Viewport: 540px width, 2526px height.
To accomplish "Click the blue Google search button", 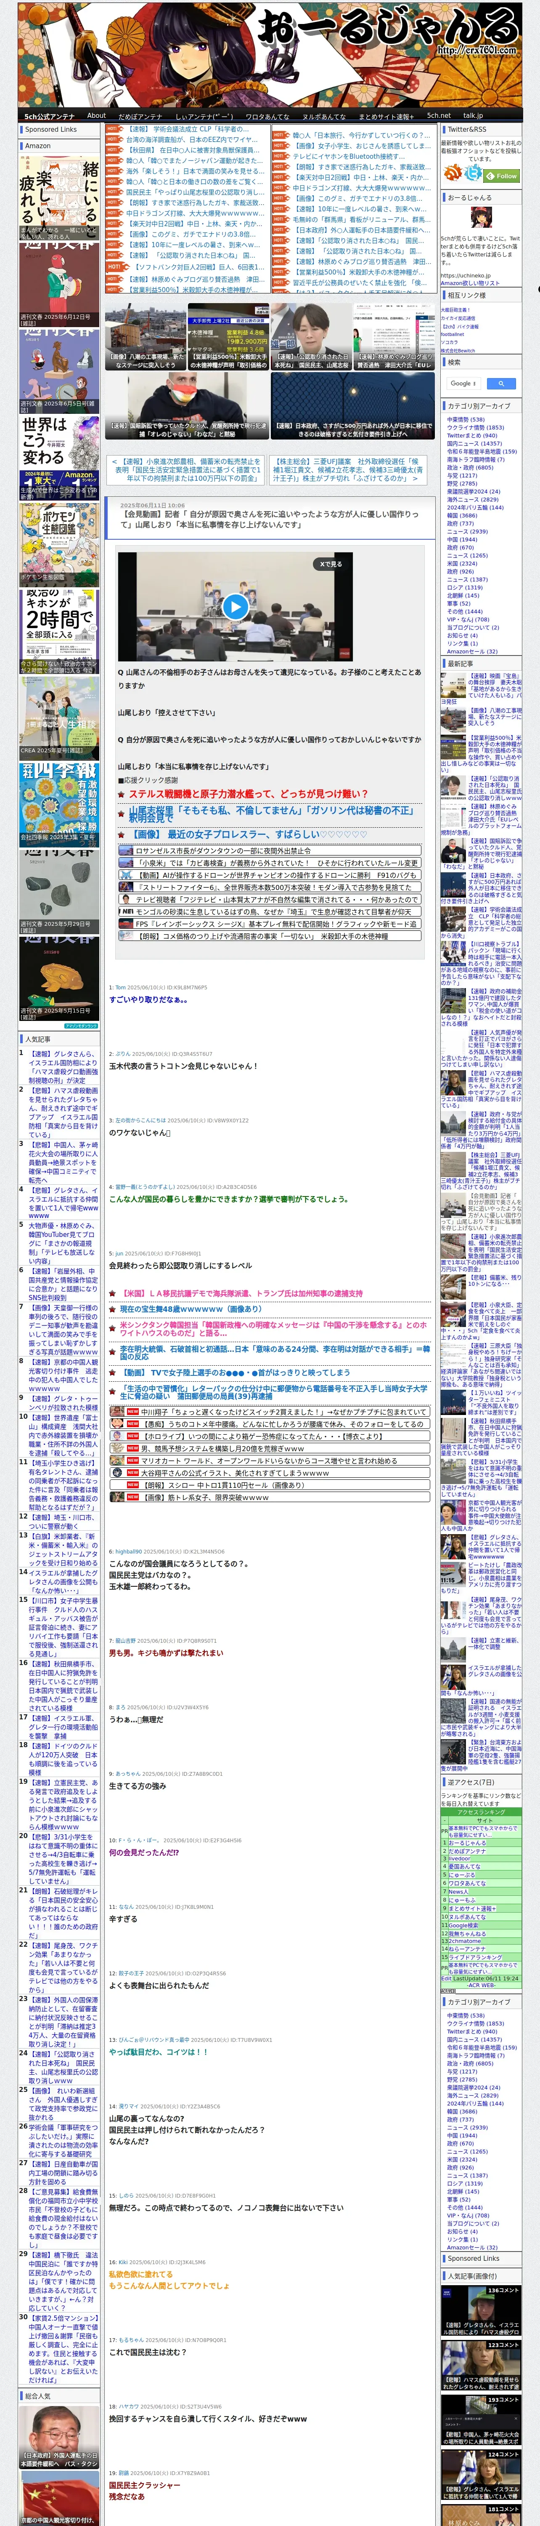I will tap(501, 384).
